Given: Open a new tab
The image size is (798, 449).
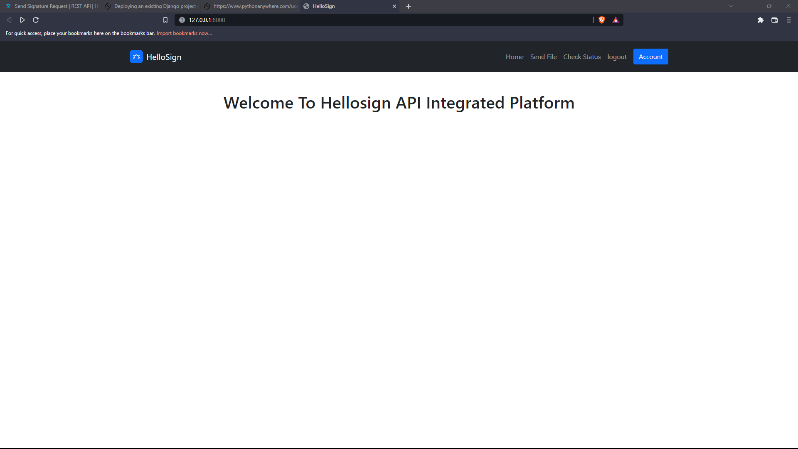Looking at the screenshot, I should [x=408, y=6].
